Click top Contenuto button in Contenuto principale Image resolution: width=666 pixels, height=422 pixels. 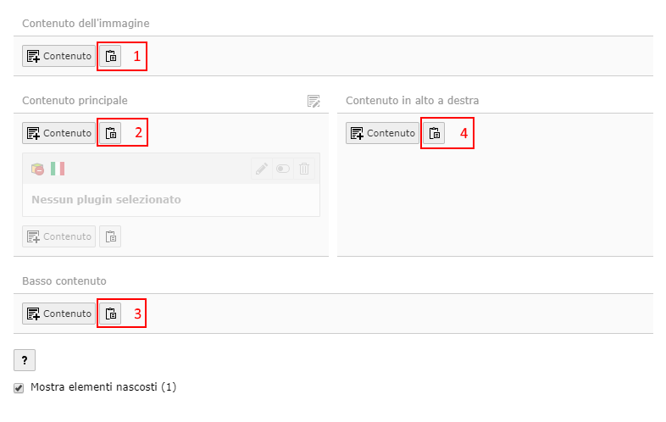[58, 133]
